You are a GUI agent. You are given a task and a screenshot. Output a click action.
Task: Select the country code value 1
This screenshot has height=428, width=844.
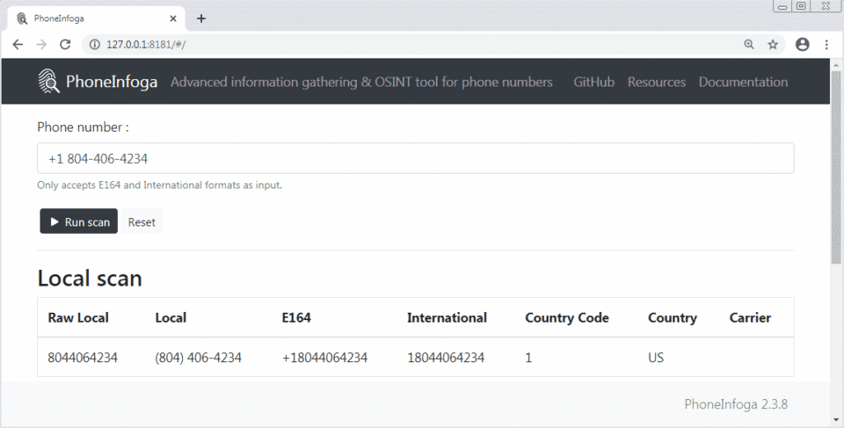coord(528,357)
